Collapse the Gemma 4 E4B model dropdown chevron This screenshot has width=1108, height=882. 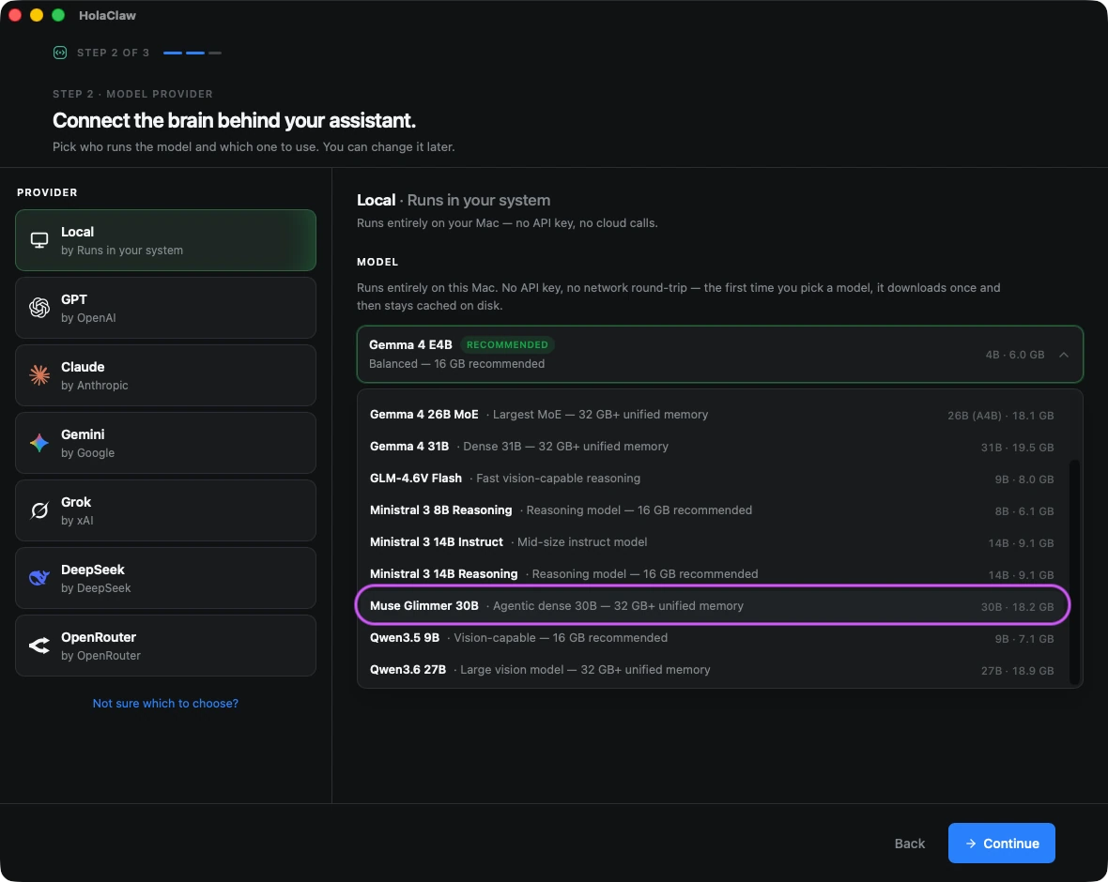(x=1064, y=355)
